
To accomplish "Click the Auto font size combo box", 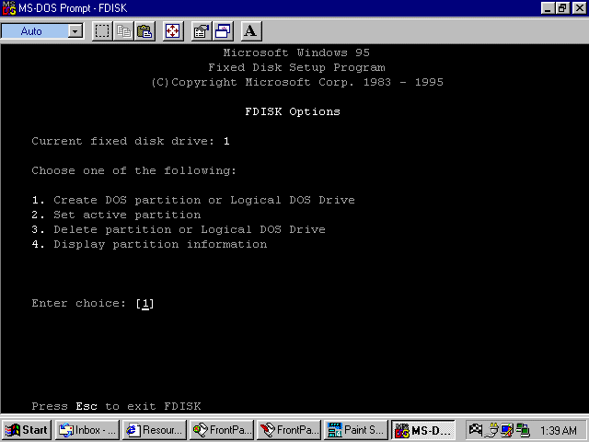I will [42, 31].
